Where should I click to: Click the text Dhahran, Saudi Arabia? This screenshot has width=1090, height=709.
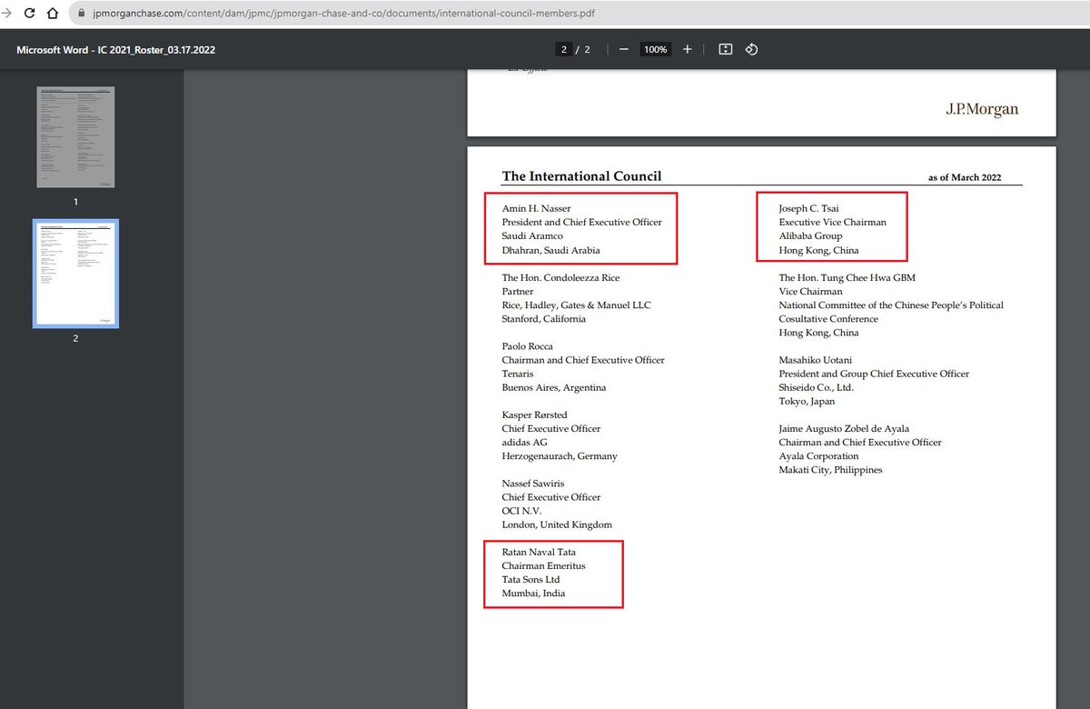pyautogui.click(x=550, y=250)
